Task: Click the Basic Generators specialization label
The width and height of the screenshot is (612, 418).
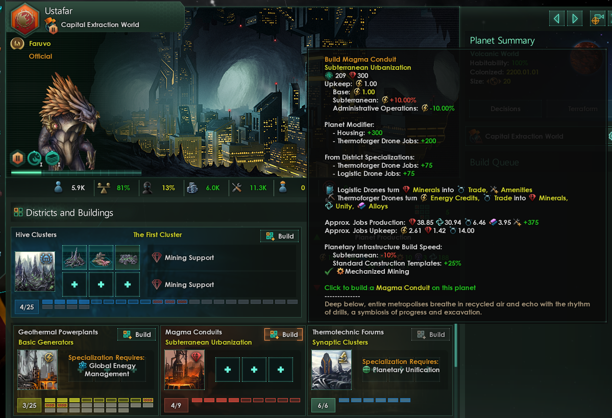Action: tap(45, 343)
